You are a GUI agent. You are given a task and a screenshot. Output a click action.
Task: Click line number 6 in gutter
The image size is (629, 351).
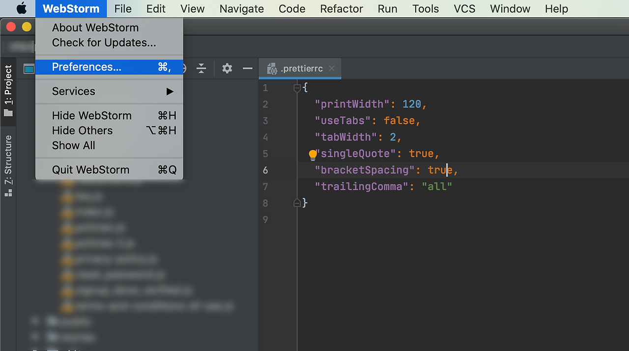pos(265,170)
